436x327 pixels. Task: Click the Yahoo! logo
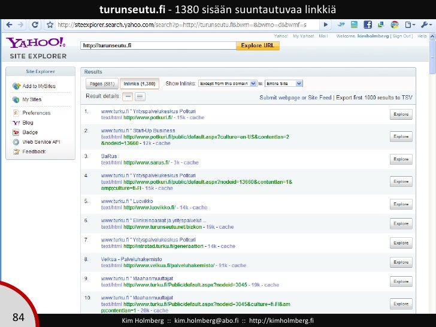[x=36, y=43]
